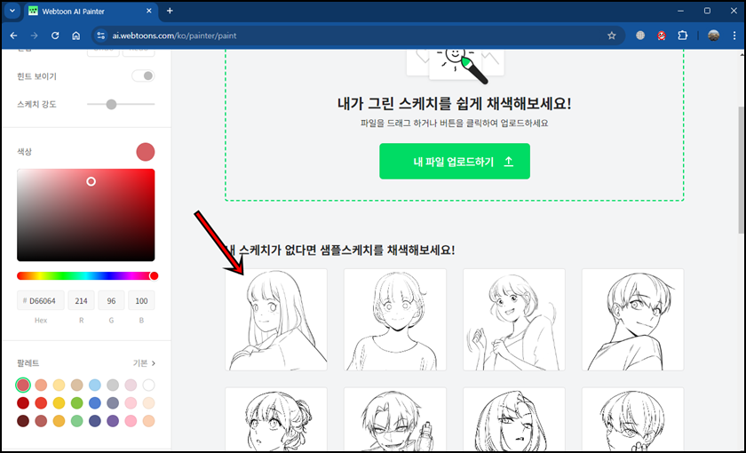This screenshot has width=746, height=453.
Task: Pick the royal blue palette swatch
Action: tap(95, 403)
